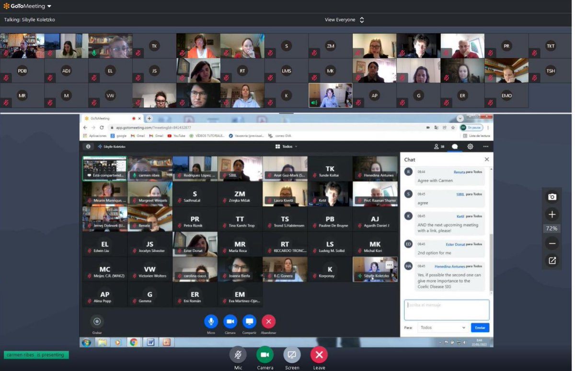Expand the Todos view dropdown in shared meeting

coord(287,146)
